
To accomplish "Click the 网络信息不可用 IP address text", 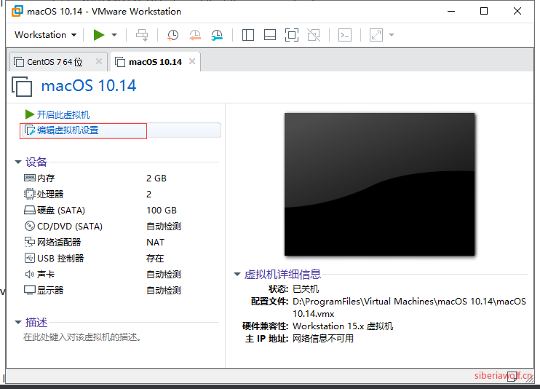I will click(323, 339).
